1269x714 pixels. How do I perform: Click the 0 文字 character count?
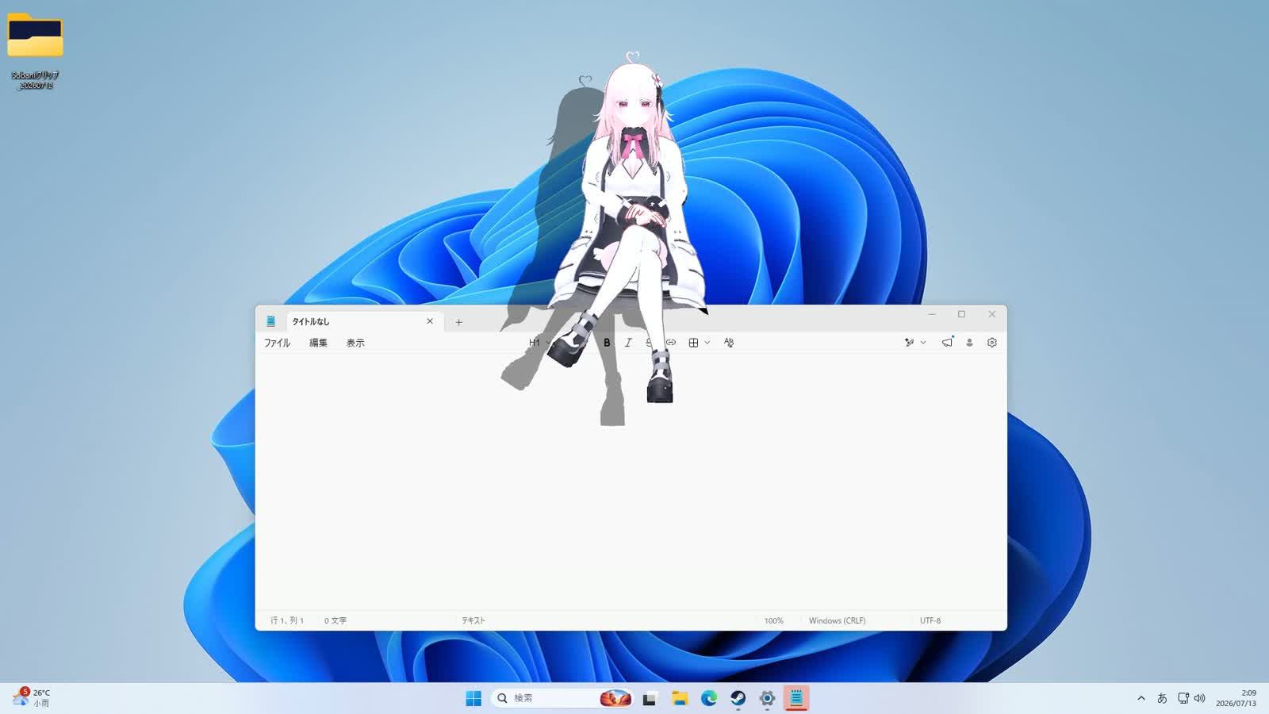pyautogui.click(x=335, y=620)
